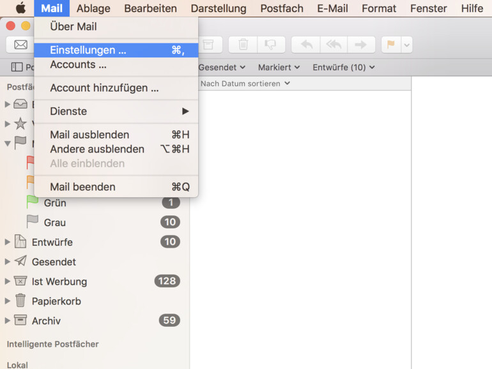Viewport: 492px width, 369px height.
Task: Open the Darstellung menu
Action: 219,8
